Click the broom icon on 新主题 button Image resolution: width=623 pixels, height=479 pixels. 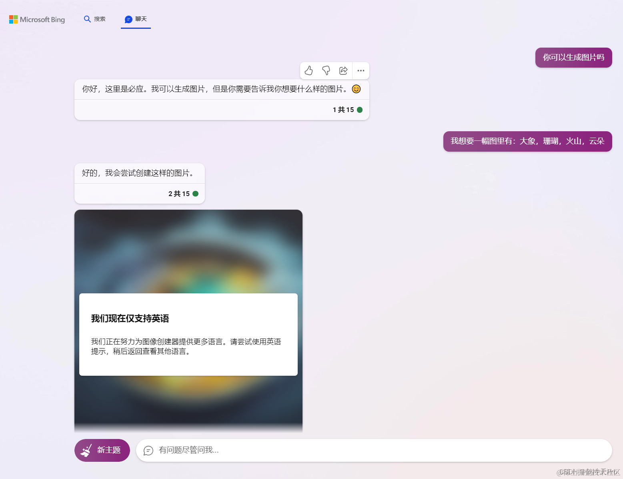coord(86,450)
